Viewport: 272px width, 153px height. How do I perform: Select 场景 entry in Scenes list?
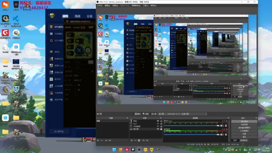pyautogui.click(x=113, y=121)
